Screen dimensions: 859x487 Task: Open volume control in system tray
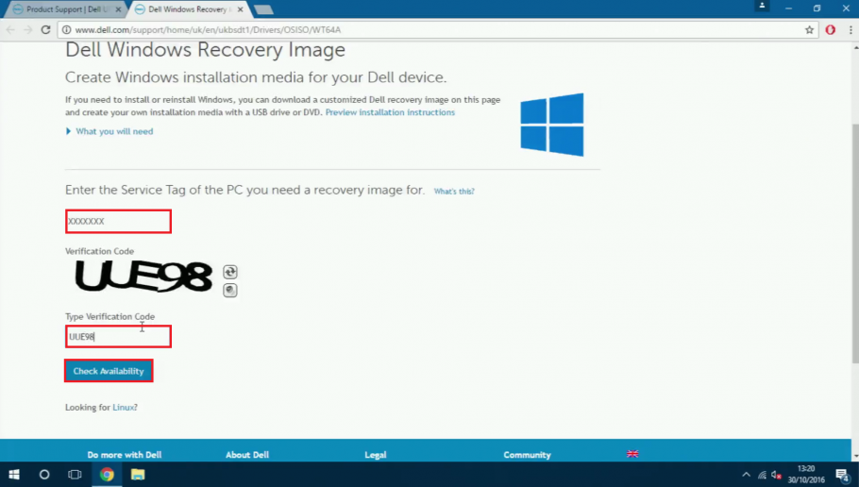776,475
